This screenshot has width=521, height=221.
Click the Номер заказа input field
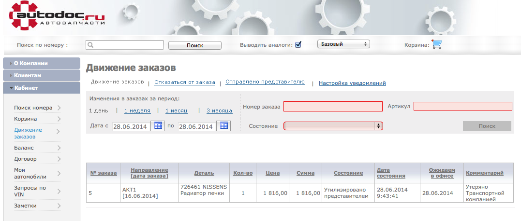pos(332,106)
